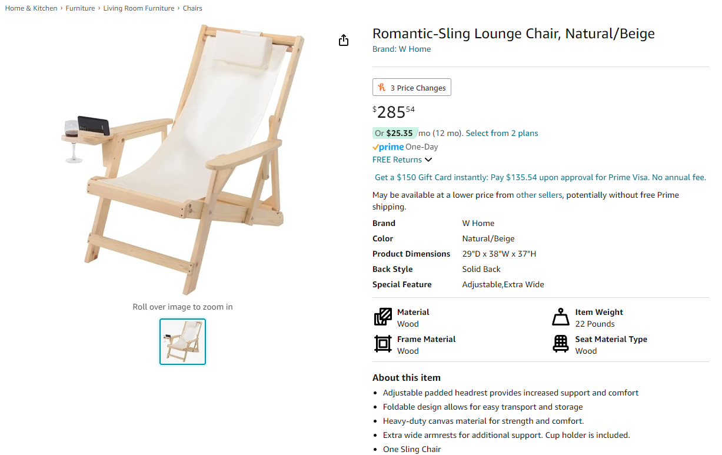Go to Living Room Furniture breadcrumb

coord(138,8)
